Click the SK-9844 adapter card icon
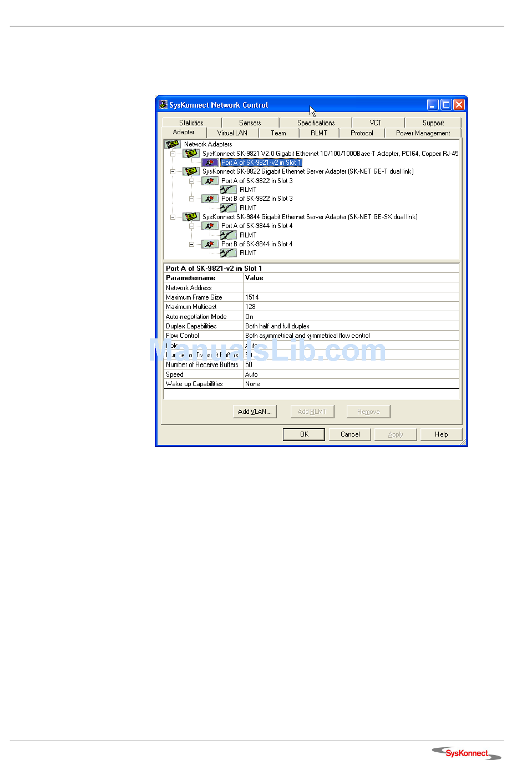Image resolution: width=527 pixels, height=760 pixels. click(x=191, y=217)
